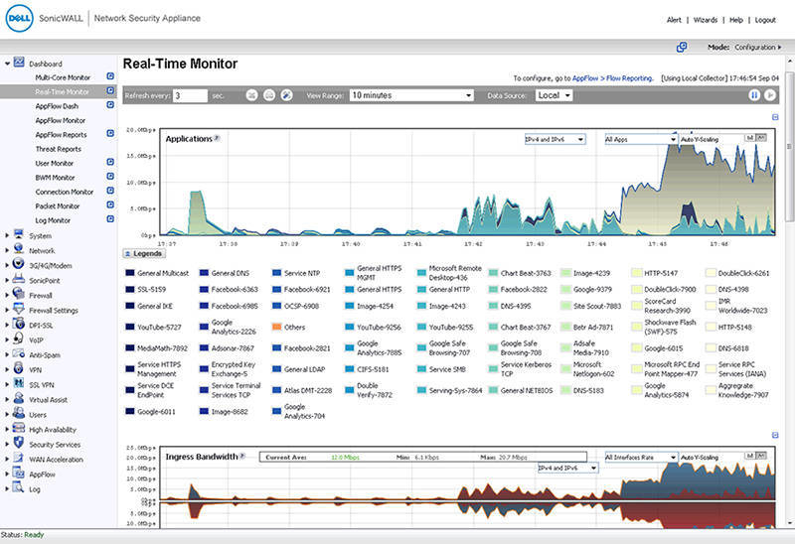Click the third round toolbar icon before View Range
Image resolution: width=795 pixels, height=544 pixels.
click(286, 95)
